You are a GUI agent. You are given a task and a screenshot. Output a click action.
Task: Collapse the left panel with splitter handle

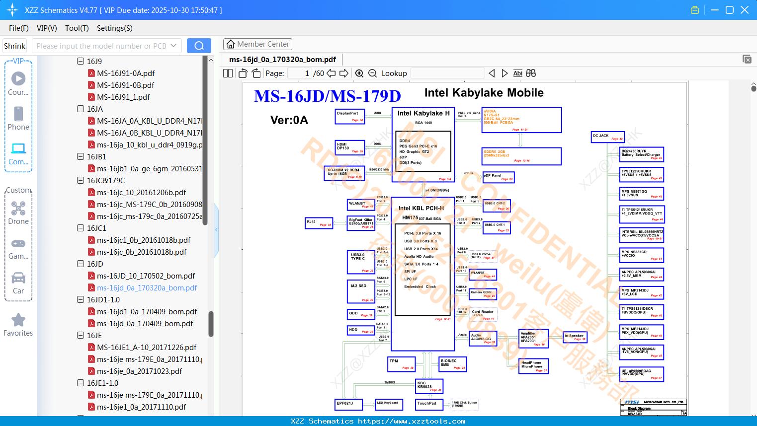[216, 229]
